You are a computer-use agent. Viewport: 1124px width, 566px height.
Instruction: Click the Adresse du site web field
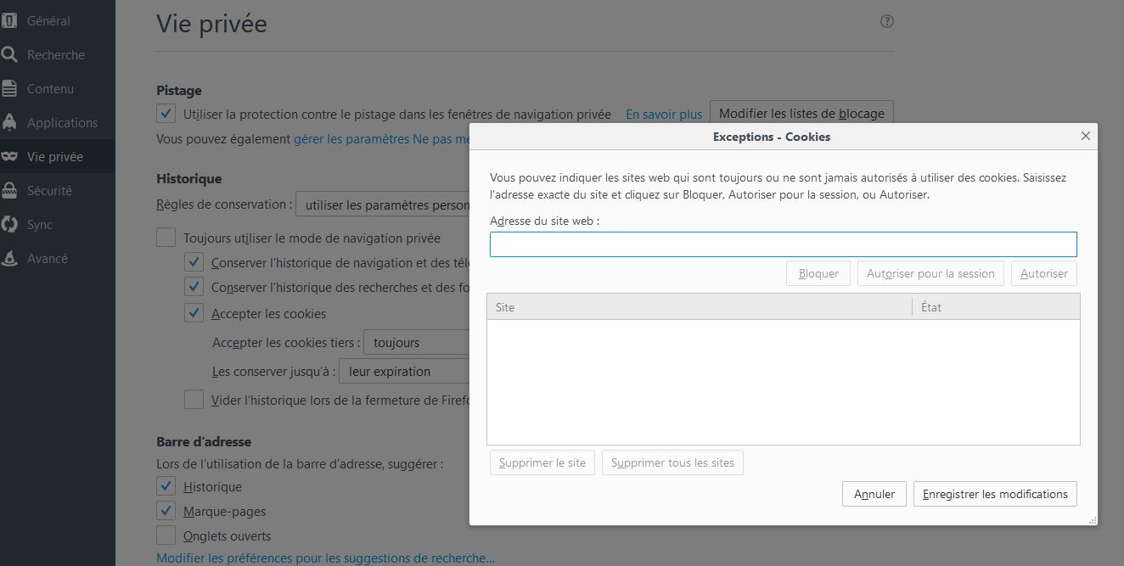(783, 244)
